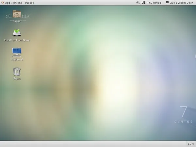Click the chat bubble icon beside Live System User

(x=167, y=3)
